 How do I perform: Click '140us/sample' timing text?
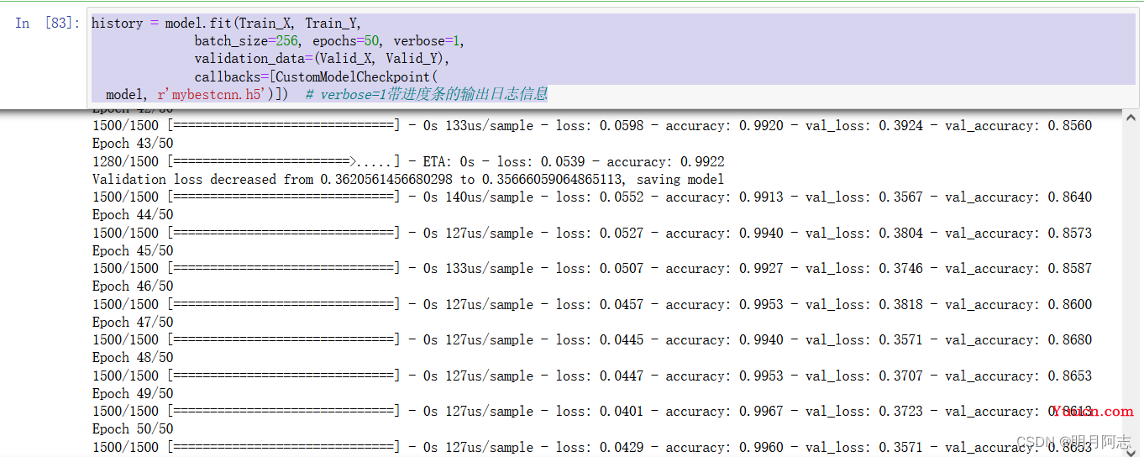click(x=489, y=197)
